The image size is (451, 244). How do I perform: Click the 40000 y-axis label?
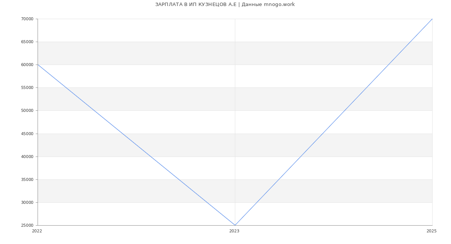[27, 157]
